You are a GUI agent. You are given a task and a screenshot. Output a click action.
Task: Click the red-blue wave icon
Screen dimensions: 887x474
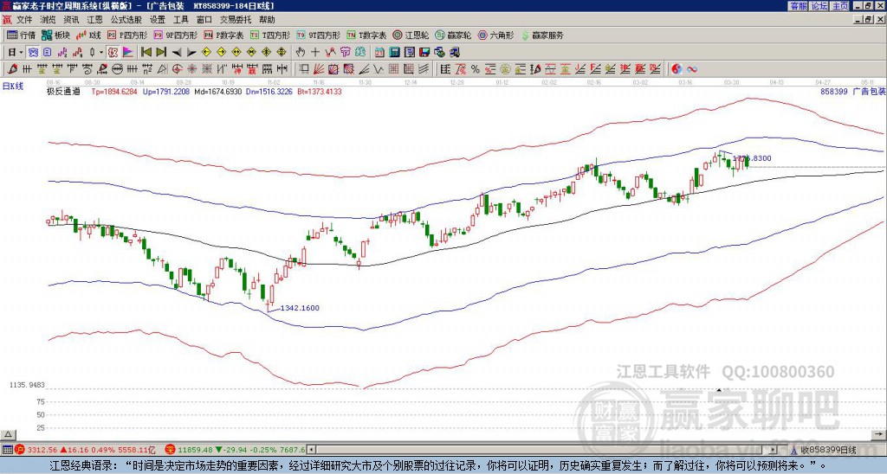691,69
